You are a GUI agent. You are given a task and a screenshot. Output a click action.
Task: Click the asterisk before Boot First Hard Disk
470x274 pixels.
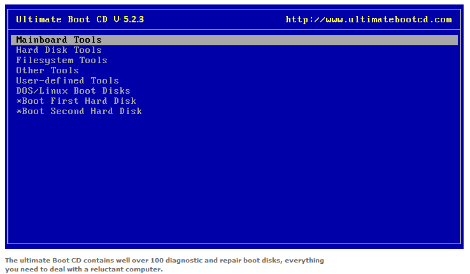point(19,101)
